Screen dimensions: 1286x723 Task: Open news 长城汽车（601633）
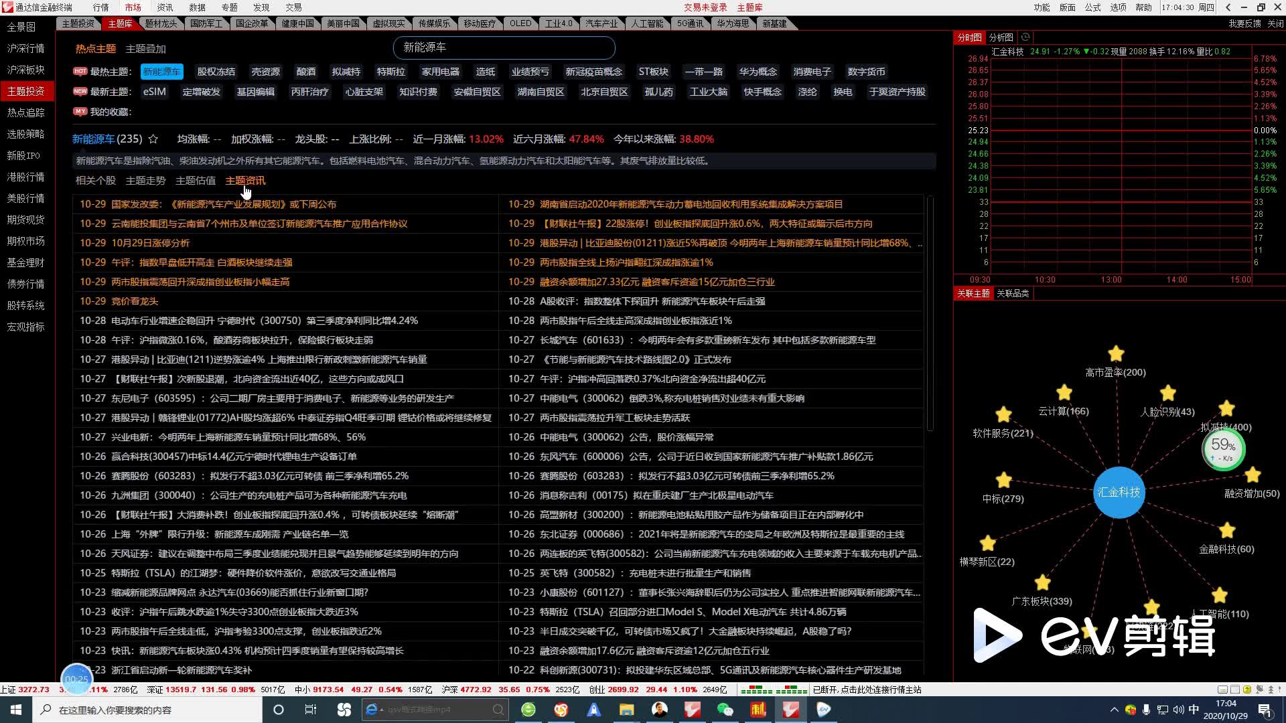click(x=707, y=340)
